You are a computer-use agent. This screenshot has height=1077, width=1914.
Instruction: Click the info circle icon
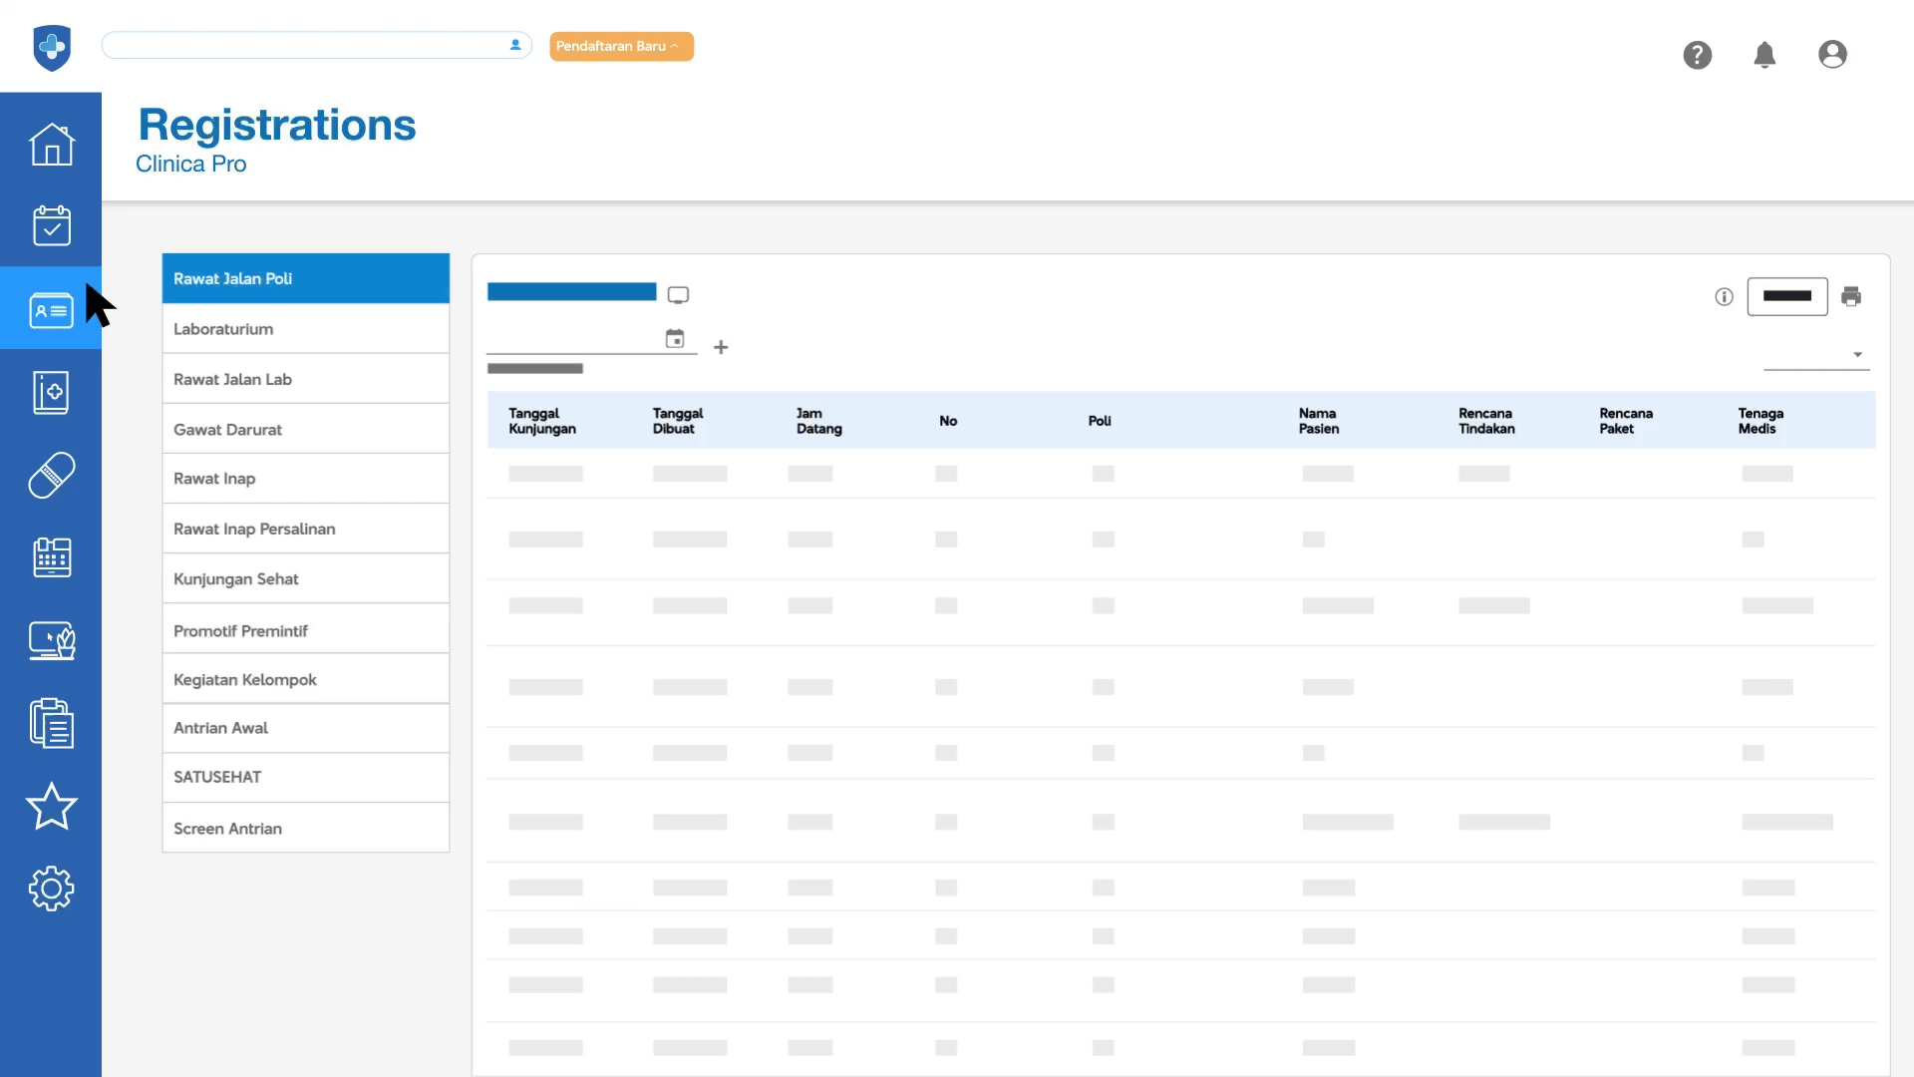(x=1724, y=296)
